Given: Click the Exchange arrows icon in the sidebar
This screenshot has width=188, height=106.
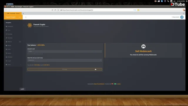Looking at the screenshot, I should pyautogui.click(x=6, y=34).
